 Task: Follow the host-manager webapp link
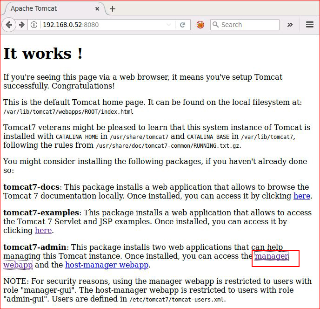pos(107,265)
